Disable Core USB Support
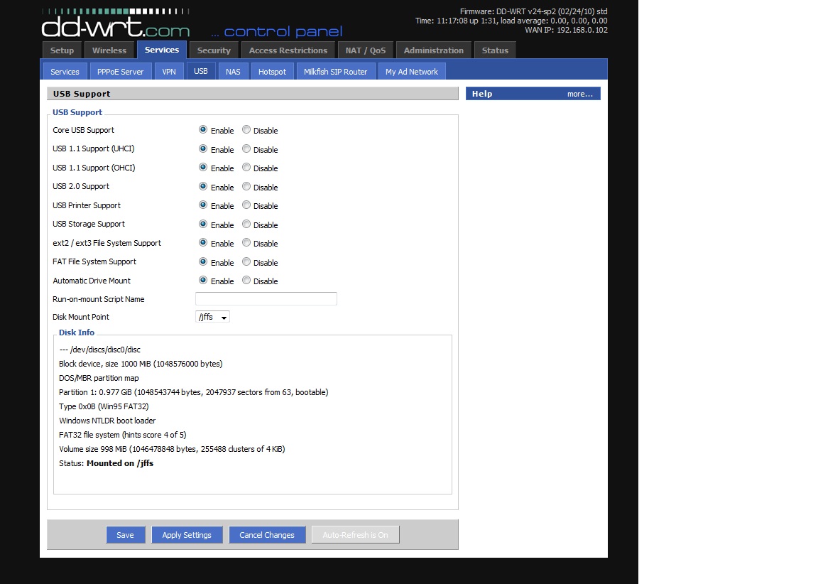Screen dimensions: 818x584 246,130
